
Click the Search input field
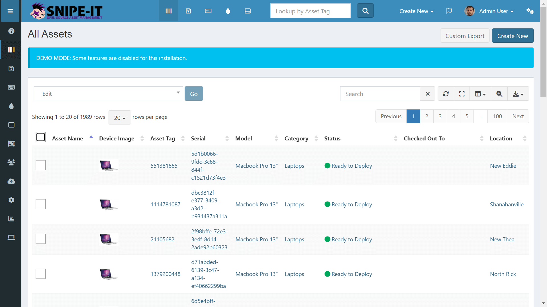[380, 94]
